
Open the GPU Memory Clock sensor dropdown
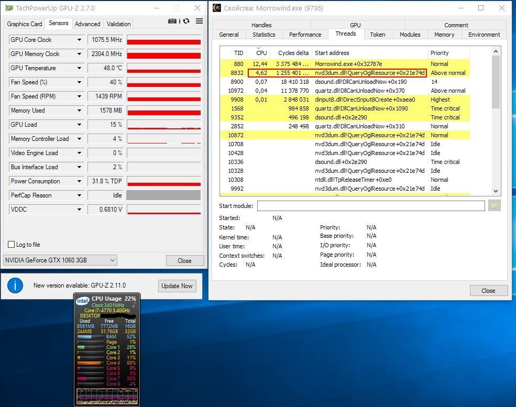pos(79,54)
